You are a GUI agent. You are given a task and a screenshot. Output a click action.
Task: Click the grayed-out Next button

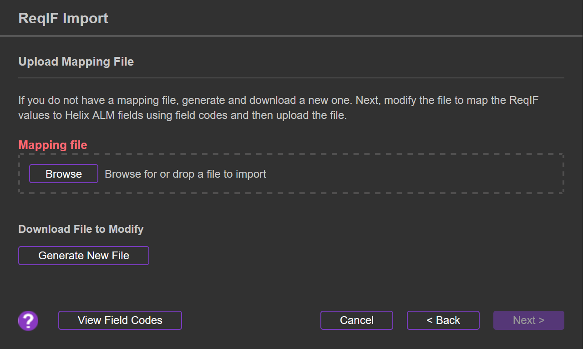pos(528,320)
